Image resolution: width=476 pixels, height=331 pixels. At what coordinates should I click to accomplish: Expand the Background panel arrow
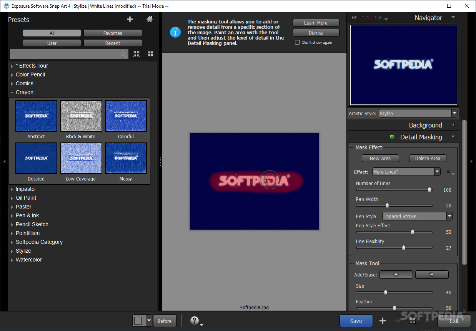coord(453,125)
